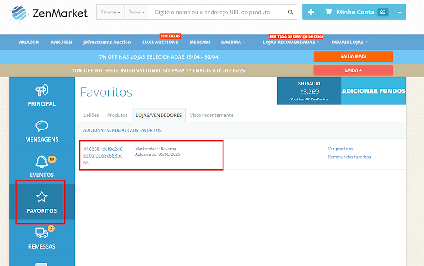Click Ver produtos link
The height and width of the screenshot is (266, 424).
click(x=341, y=149)
